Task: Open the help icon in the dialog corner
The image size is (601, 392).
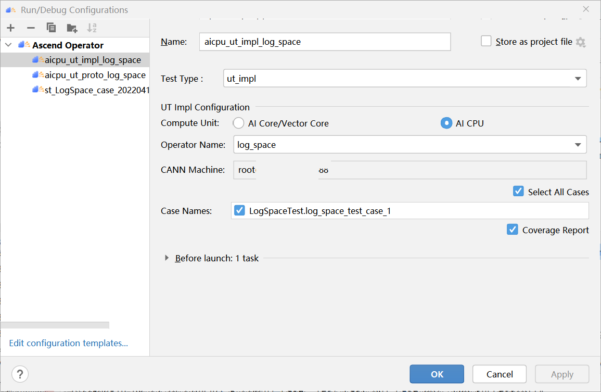Action: [20, 374]
